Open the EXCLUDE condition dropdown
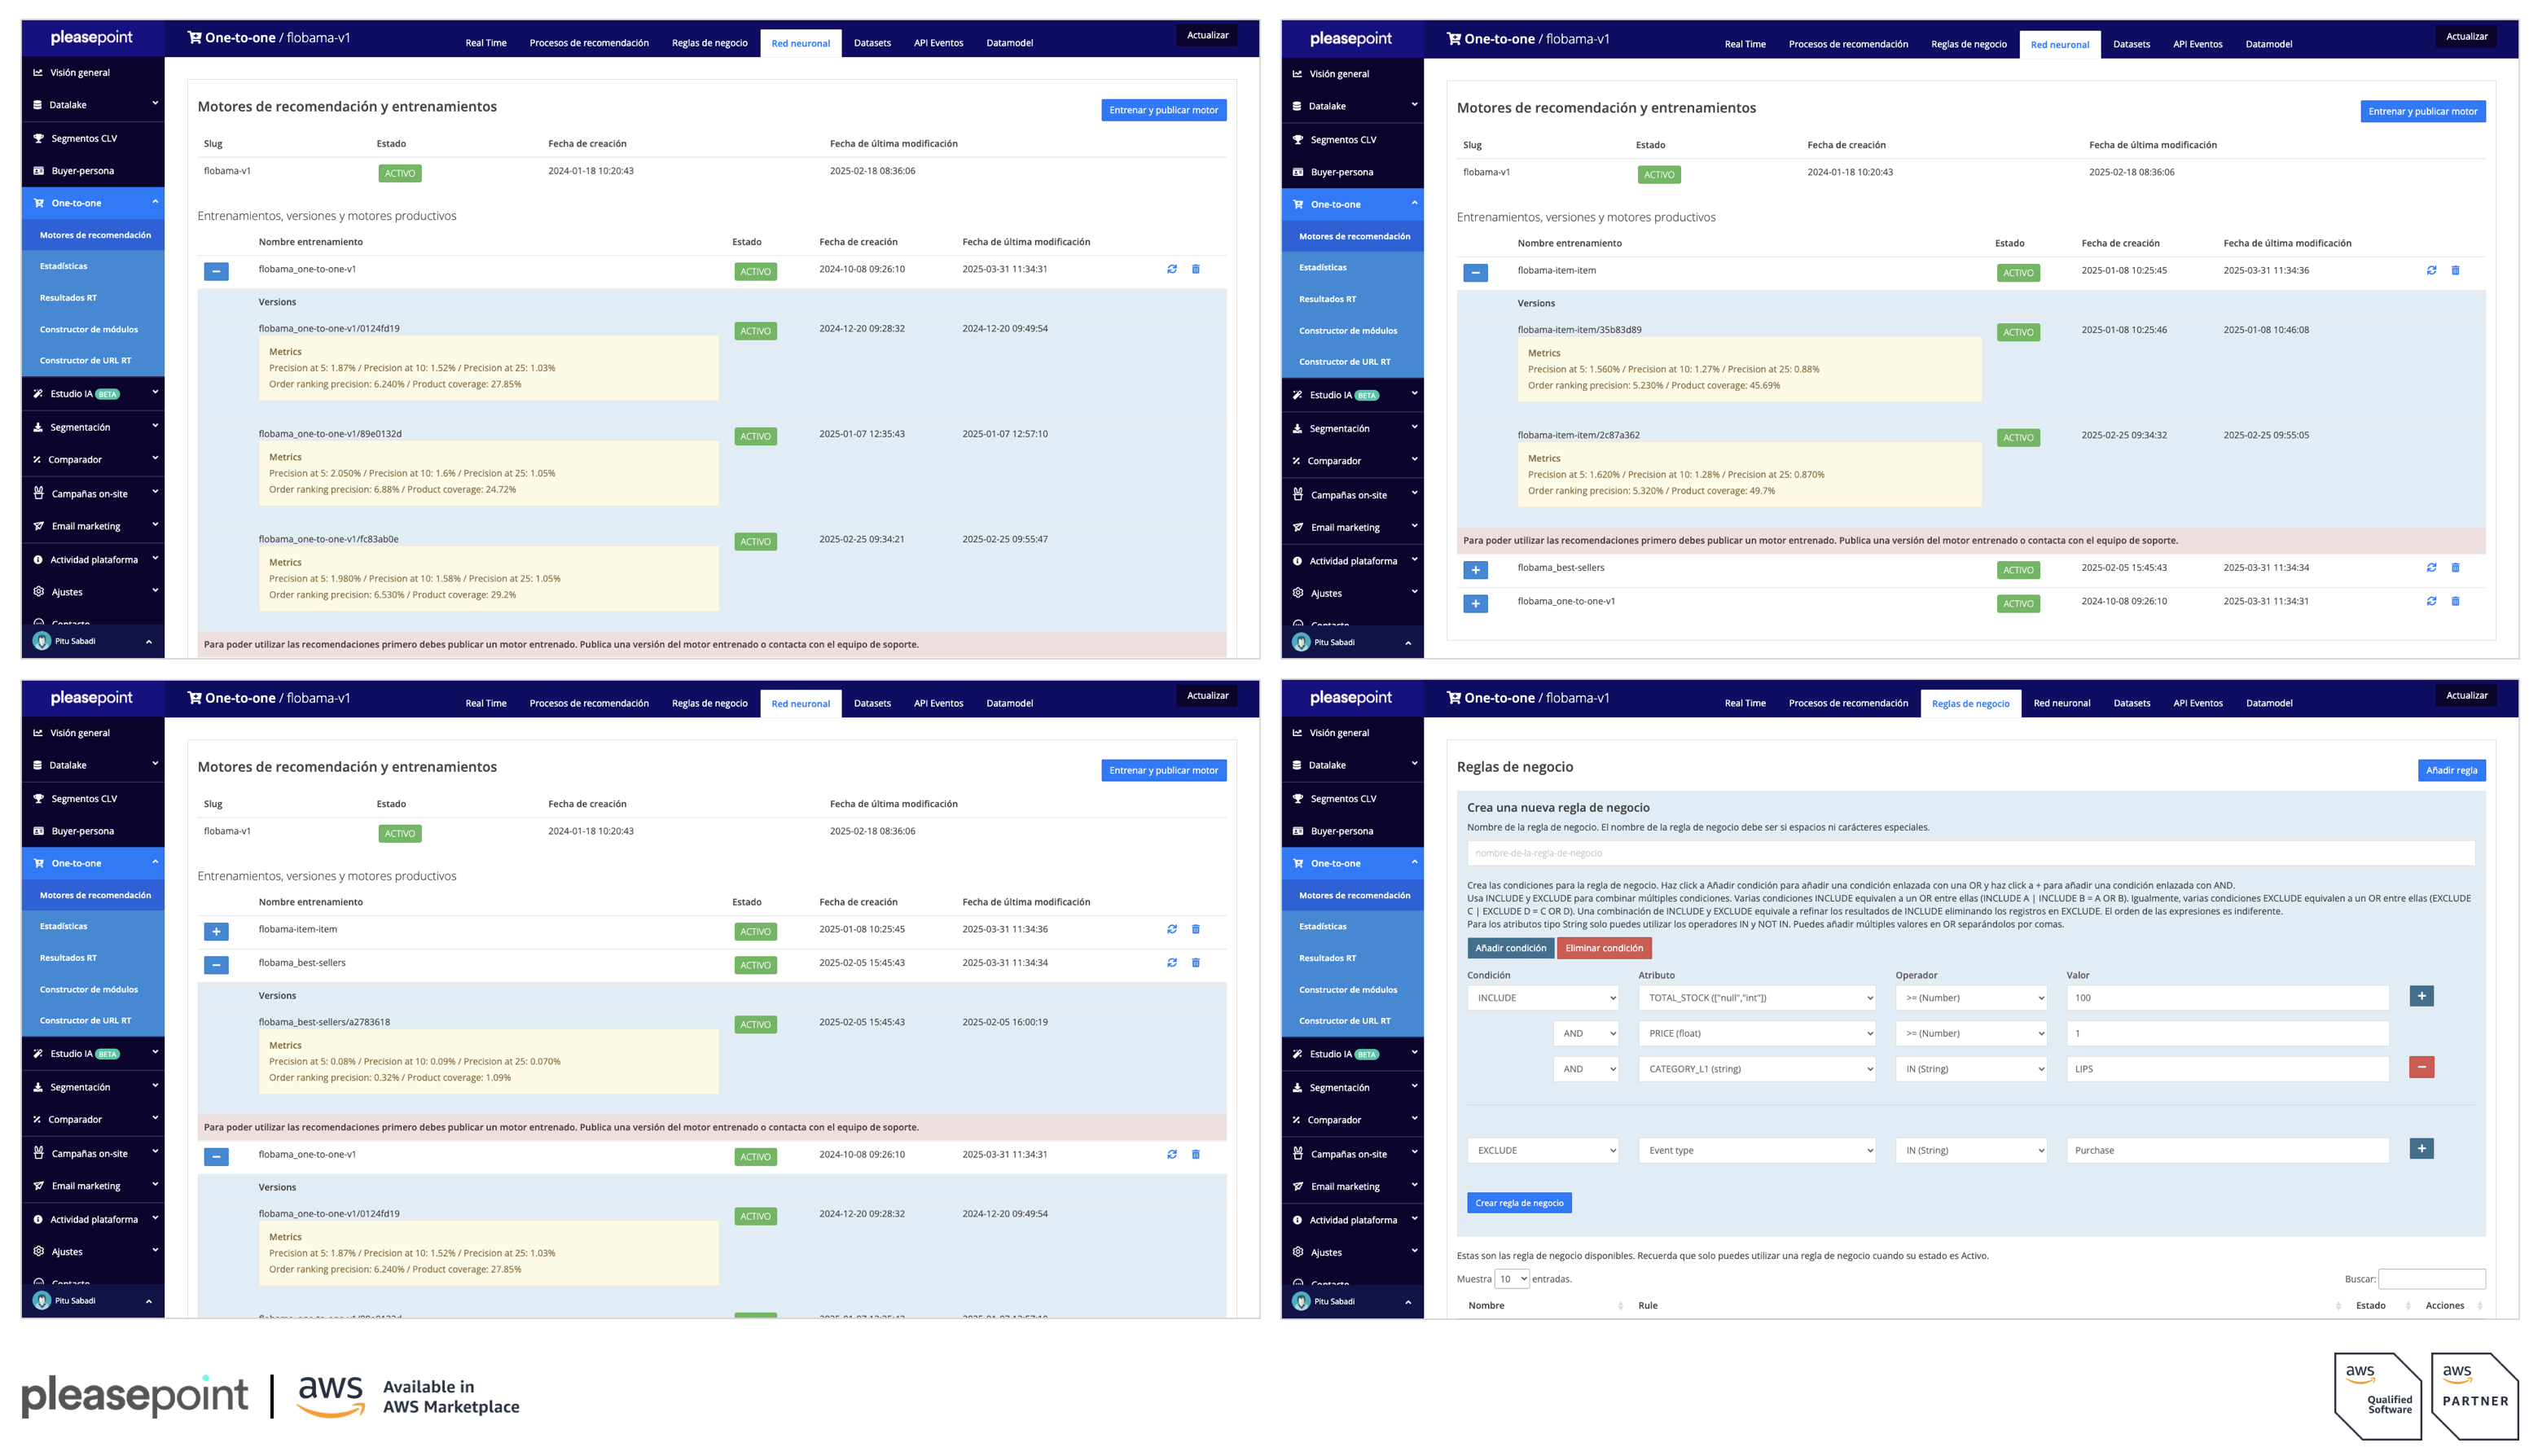Viewport: 2538px width, 1456px height. tap(1542, 1150)
